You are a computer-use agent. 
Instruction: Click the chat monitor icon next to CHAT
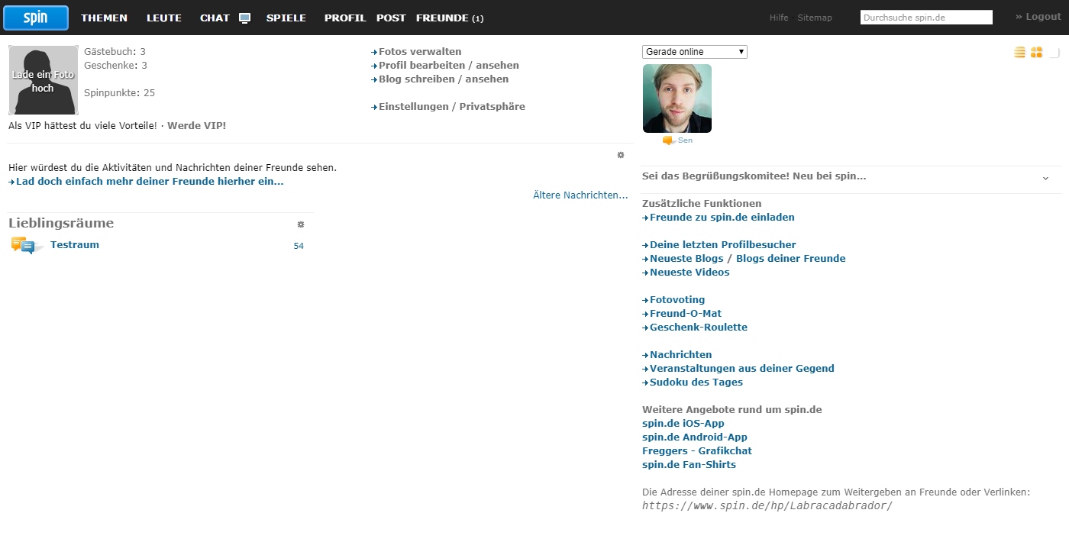click(244, 18)
